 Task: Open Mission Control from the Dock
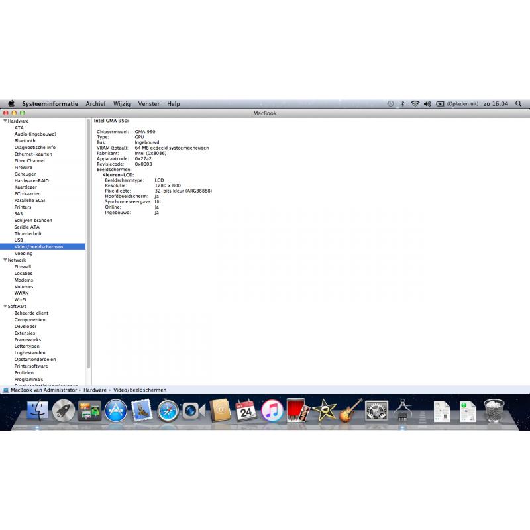(89, 410)
